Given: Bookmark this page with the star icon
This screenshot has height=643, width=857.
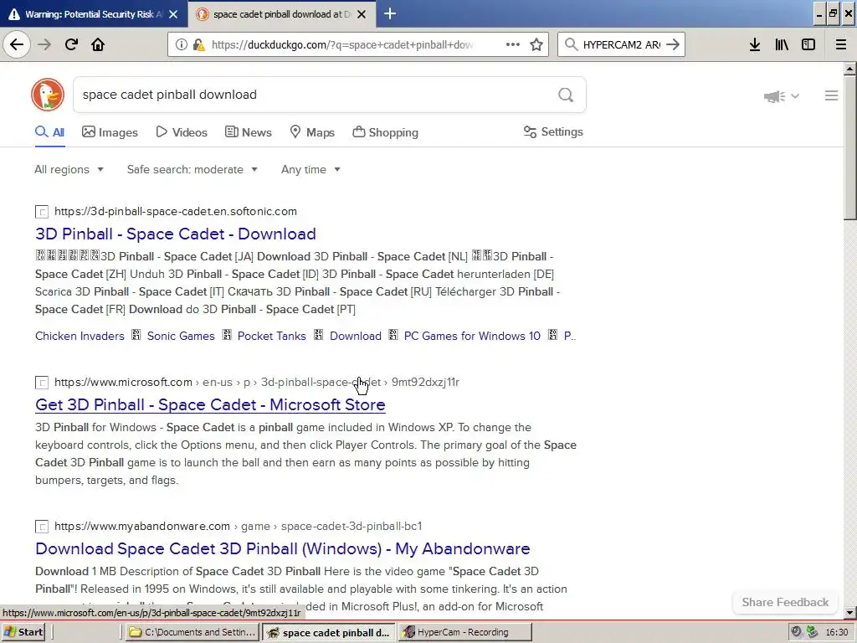Looking at the screenshot, I should click(536, 45).
